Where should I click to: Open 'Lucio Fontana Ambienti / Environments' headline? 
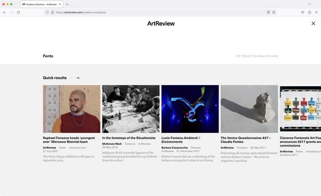180,140
